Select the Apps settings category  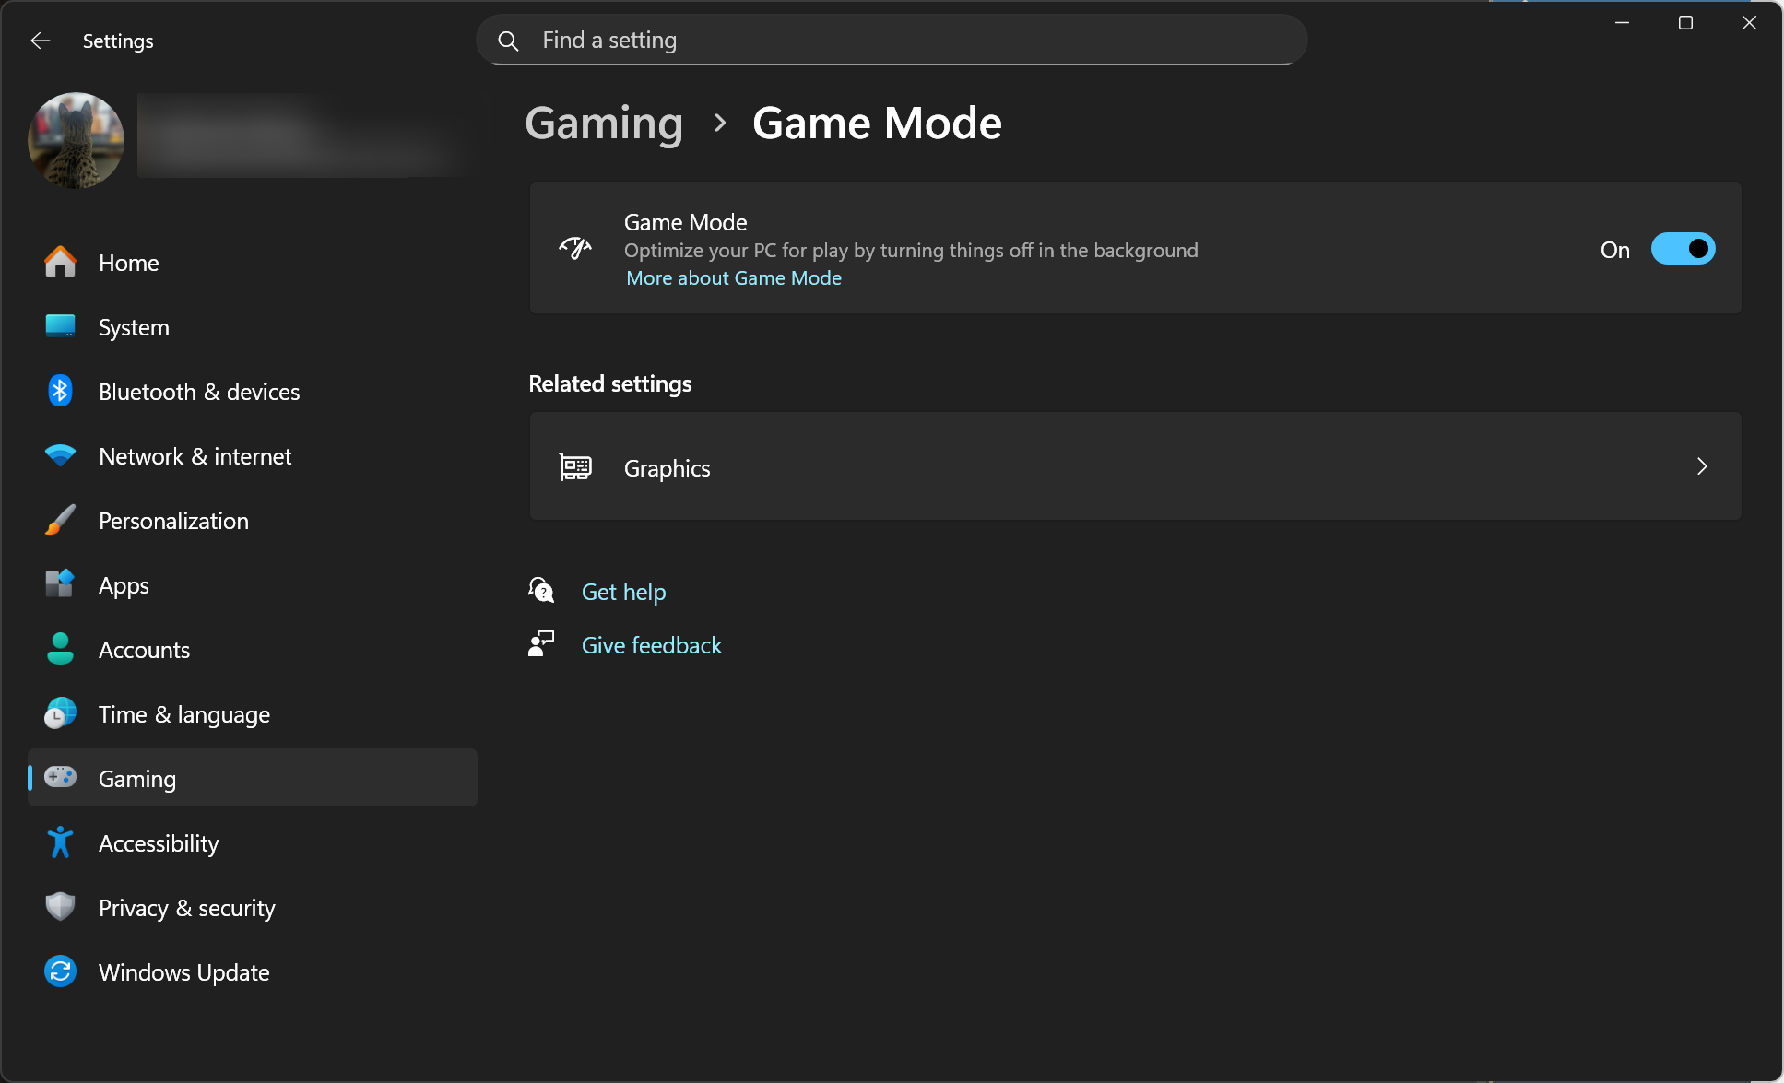[x=124, y=585]
